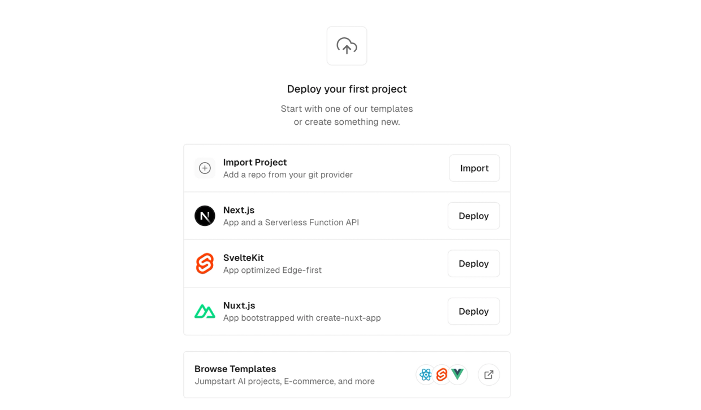Open templates via the external link icon
701x410 pixels.
click(x=488, y=374)
